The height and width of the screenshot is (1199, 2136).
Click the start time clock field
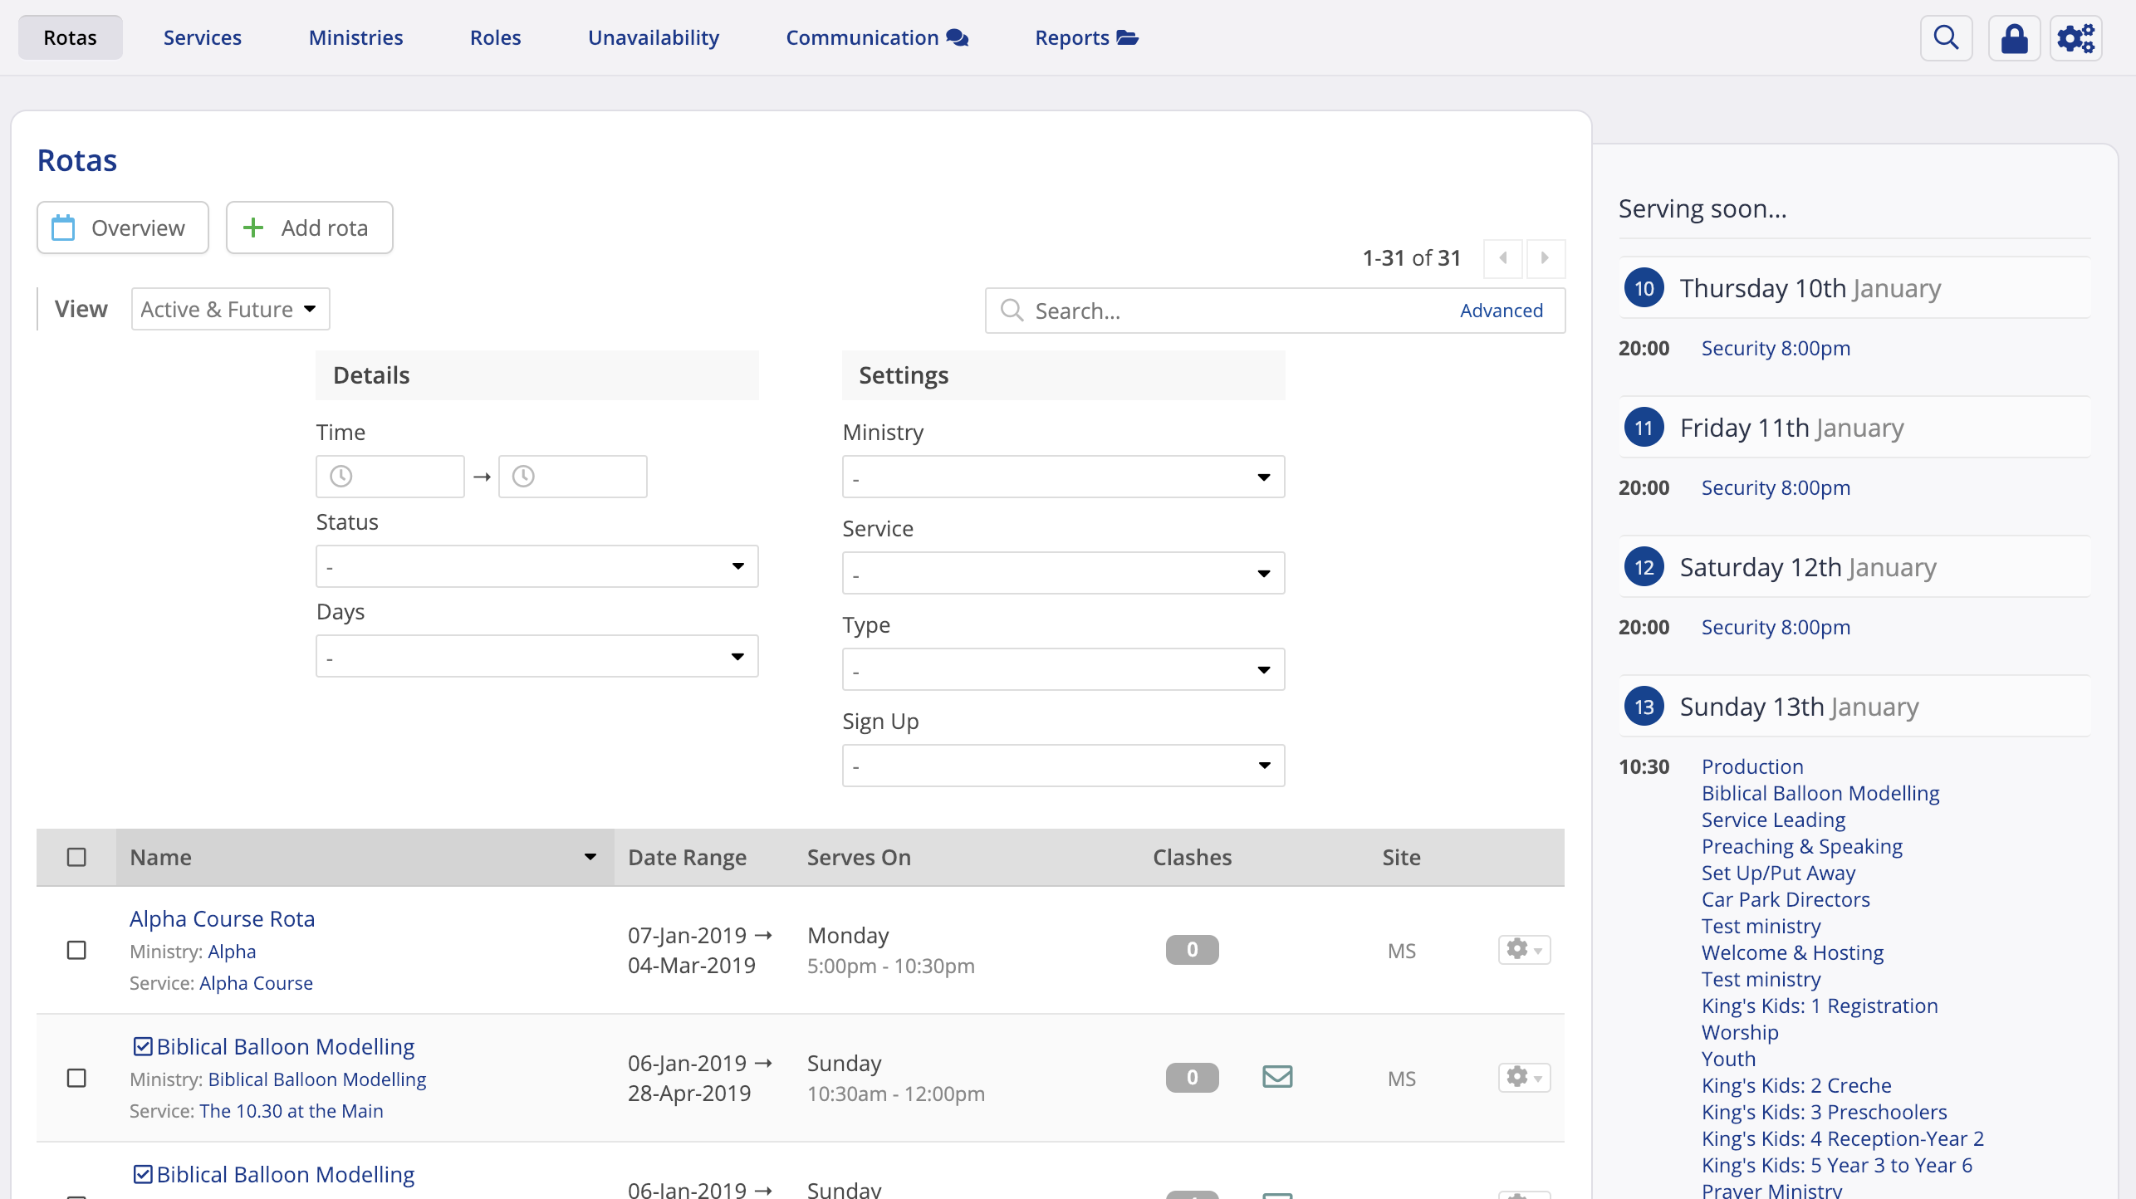pos(390,477)
